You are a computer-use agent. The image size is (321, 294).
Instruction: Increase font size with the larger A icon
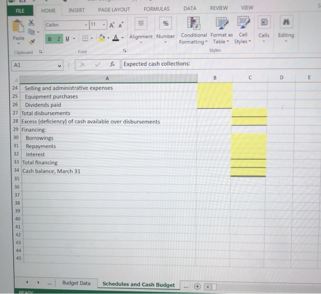(111, 25)
